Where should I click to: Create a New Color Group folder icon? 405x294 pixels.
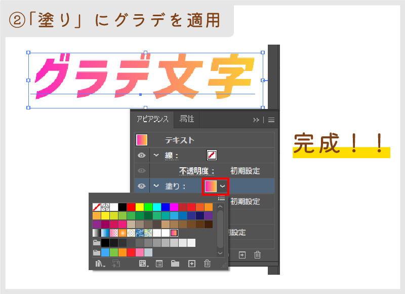click(x=175, y=263)
